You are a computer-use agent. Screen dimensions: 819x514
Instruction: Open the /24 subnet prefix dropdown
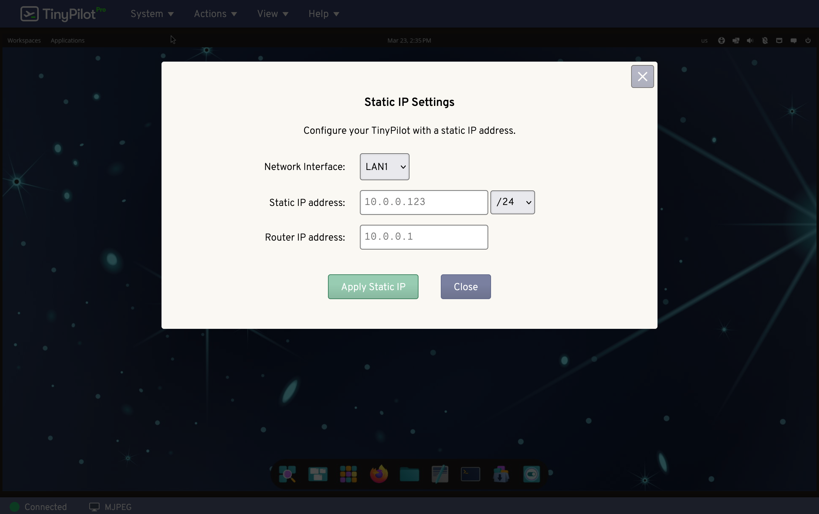pyautogui.click(x=512, y=203)
